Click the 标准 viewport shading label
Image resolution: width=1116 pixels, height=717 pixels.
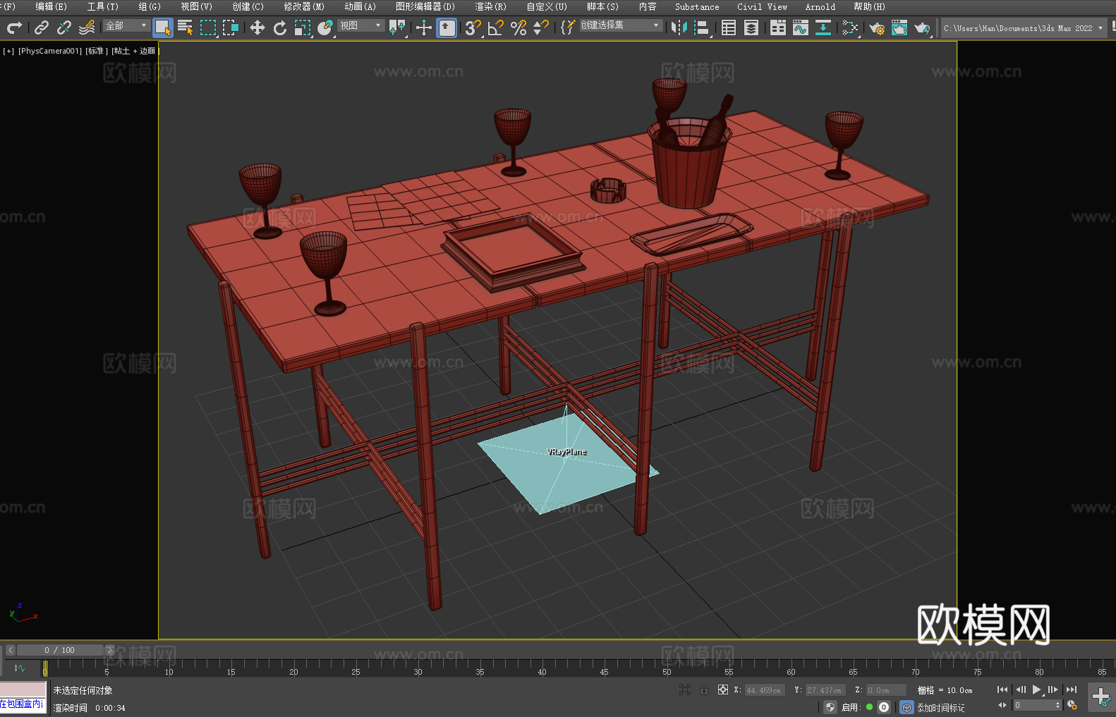[x=97, y=51]
